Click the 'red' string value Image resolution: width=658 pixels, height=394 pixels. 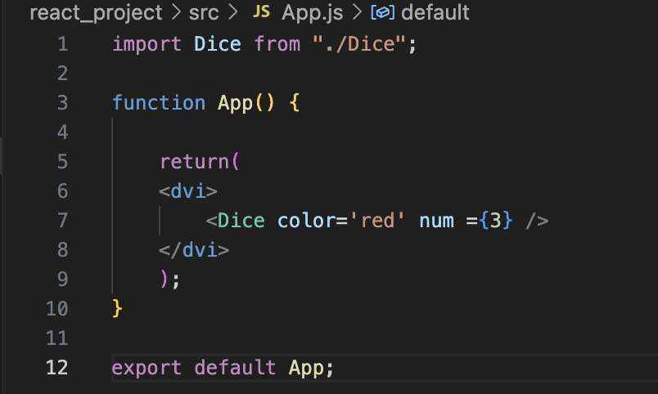click(377, 221)
